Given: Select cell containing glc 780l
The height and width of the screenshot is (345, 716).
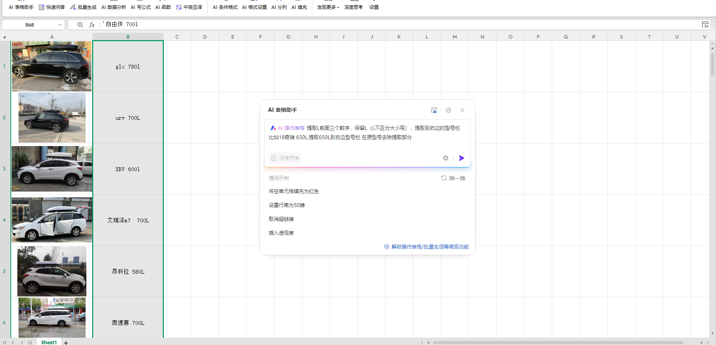Looking at the screenshot, I should coord(128,66).
